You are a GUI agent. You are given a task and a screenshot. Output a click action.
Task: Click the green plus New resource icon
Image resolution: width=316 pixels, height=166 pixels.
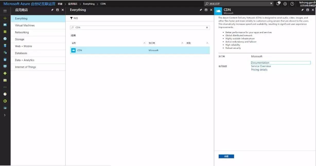(5, 18)
